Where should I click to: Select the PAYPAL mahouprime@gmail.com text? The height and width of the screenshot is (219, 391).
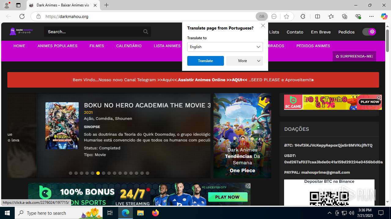tap(317, 172)
